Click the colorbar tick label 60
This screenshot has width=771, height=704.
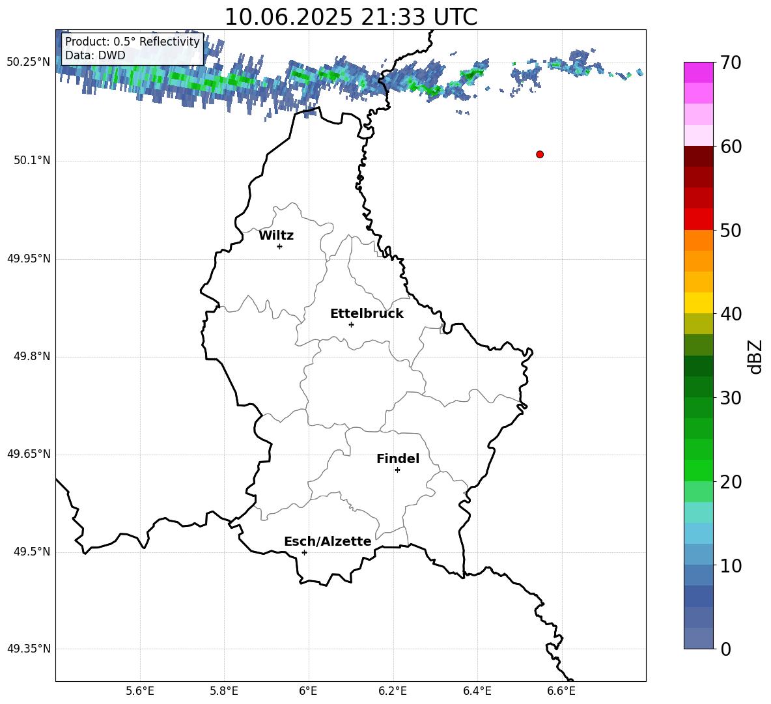click(x=731, y=147)
